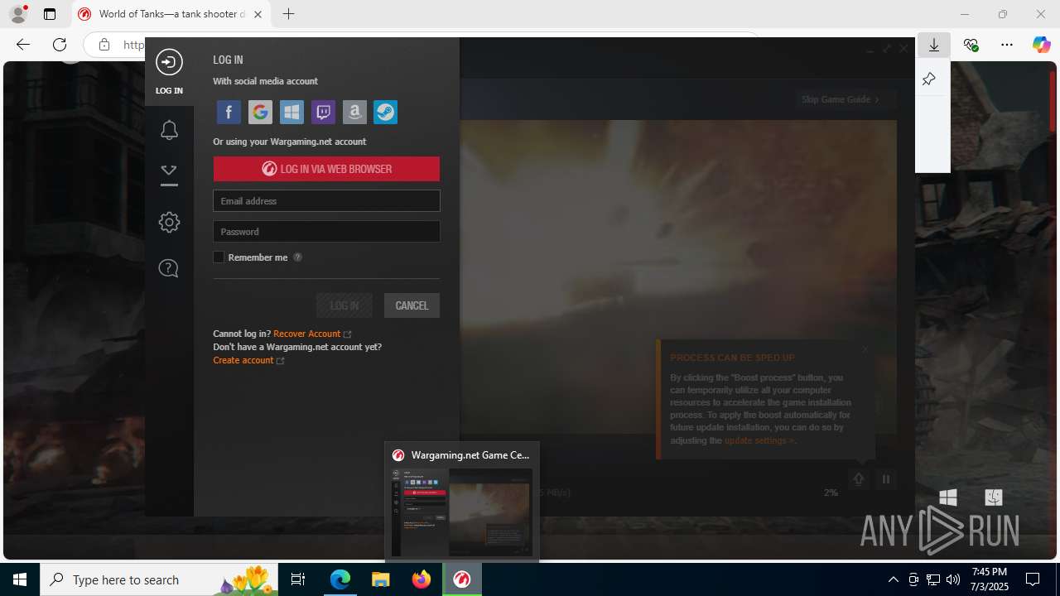The width and height of the screenshot is (1060, 596).
Task: Pause the game installation
Action: (x=886, y=479)
